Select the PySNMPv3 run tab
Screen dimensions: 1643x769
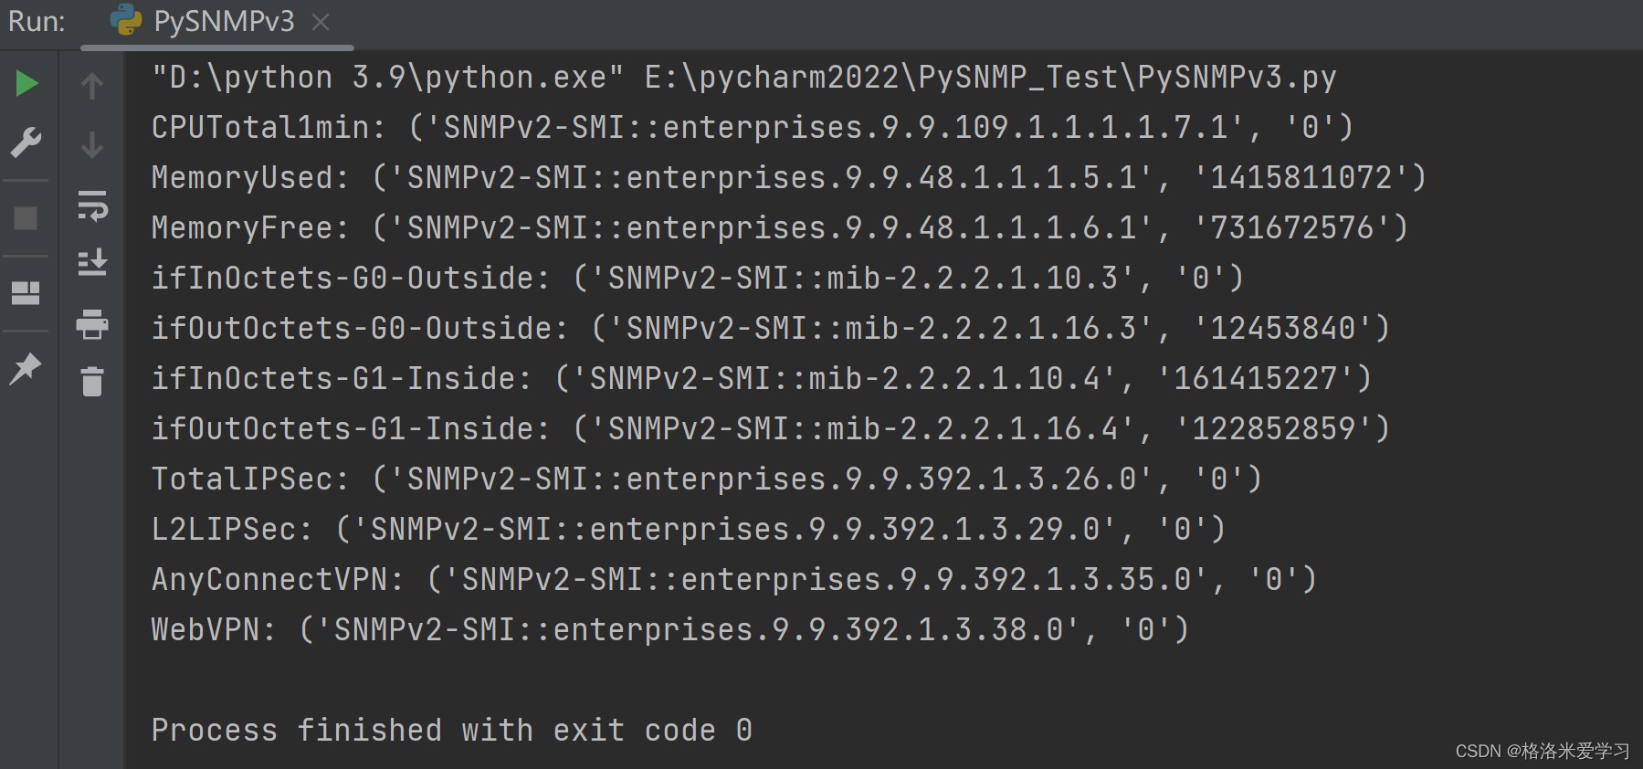coord(224,22)
